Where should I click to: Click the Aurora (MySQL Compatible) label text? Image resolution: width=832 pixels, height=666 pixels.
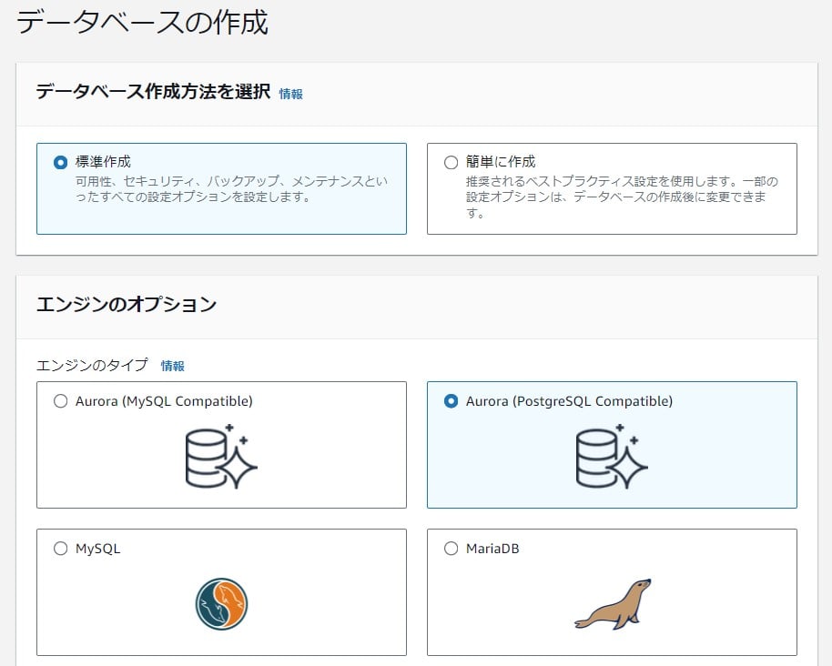[x=164, y=401]
